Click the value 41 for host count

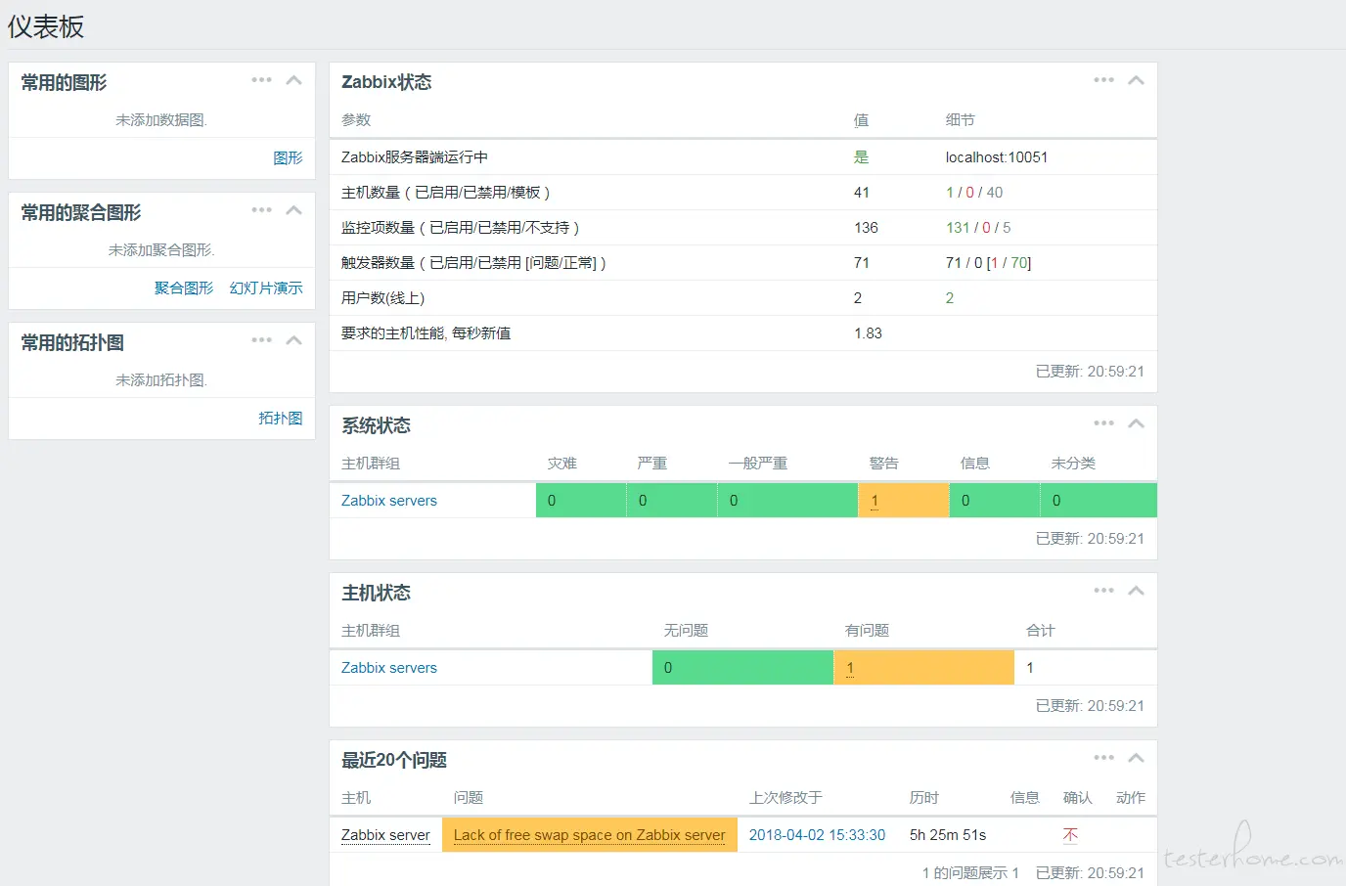pyautogui.click(x=862, y=193)
